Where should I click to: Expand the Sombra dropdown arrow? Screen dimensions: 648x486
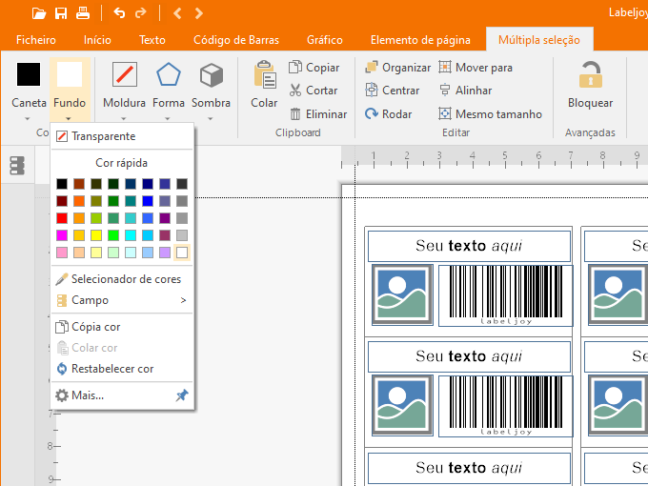click(210, 119)
